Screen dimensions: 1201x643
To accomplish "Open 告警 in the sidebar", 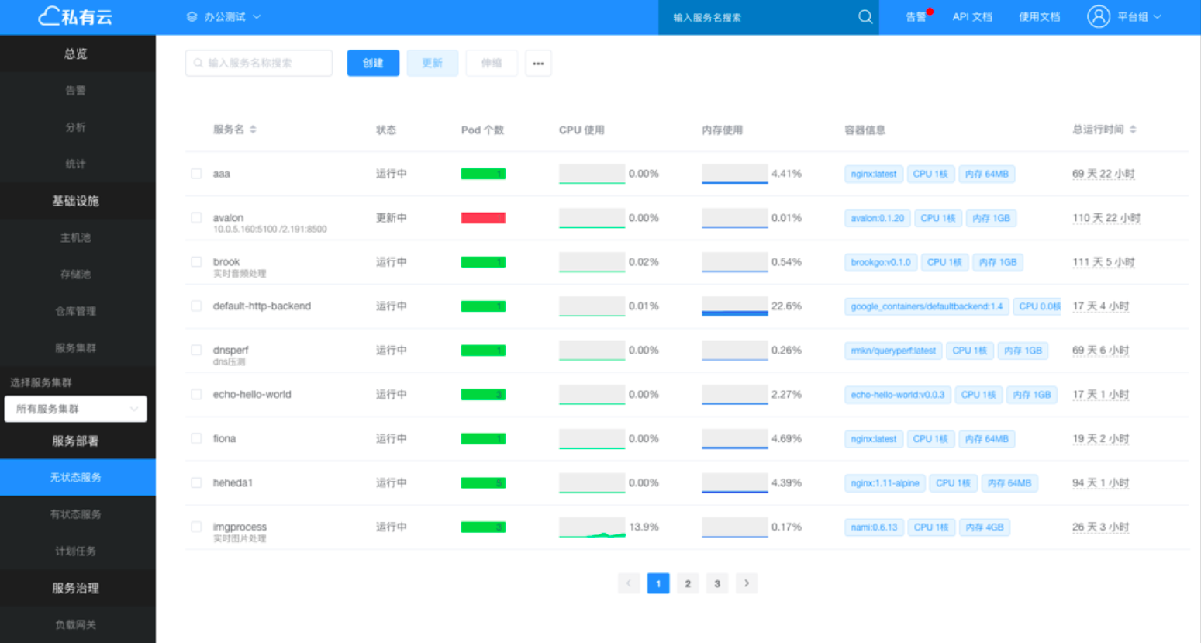I will point(75,90).
